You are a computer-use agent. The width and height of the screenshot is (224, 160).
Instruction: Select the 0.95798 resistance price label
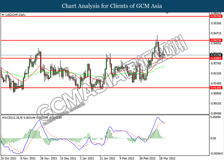(216, 16)
